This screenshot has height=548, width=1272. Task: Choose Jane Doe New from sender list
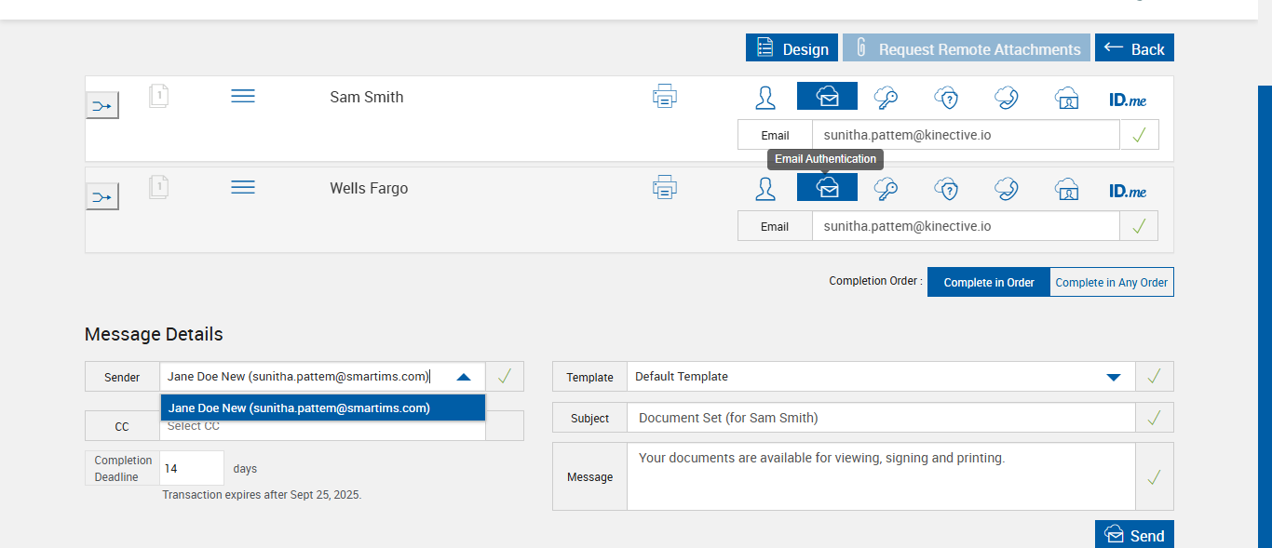click(x=322, y=408)
